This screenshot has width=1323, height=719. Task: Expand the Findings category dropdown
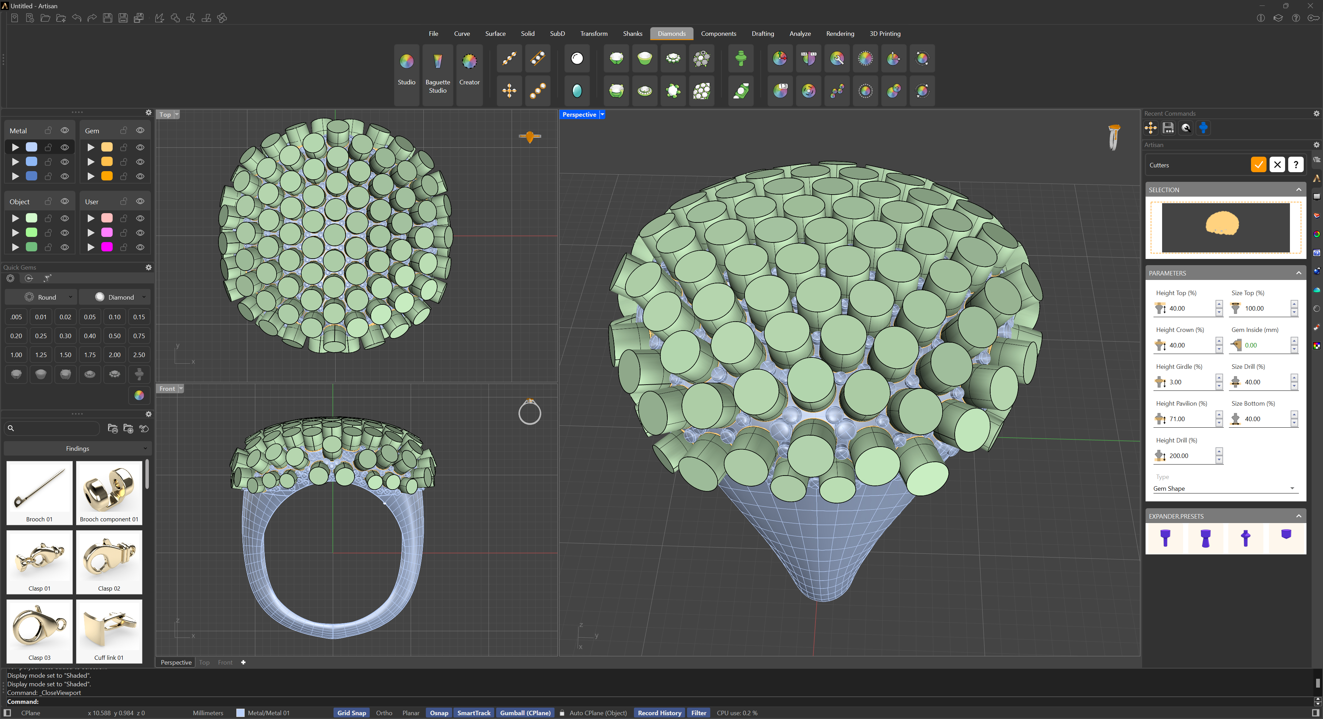coord(78,449)
